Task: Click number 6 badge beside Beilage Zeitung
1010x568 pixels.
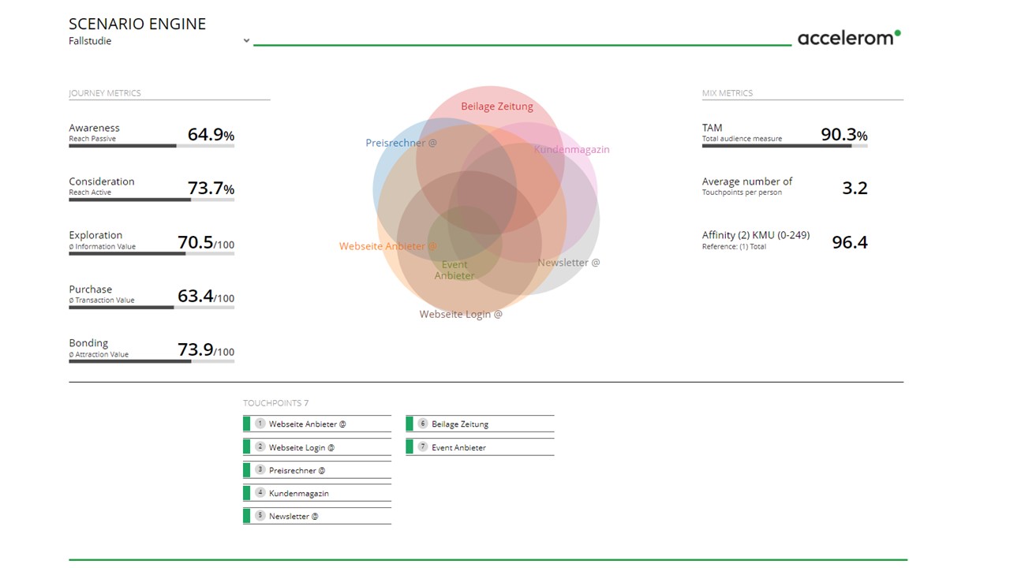Action: (422, 424)
